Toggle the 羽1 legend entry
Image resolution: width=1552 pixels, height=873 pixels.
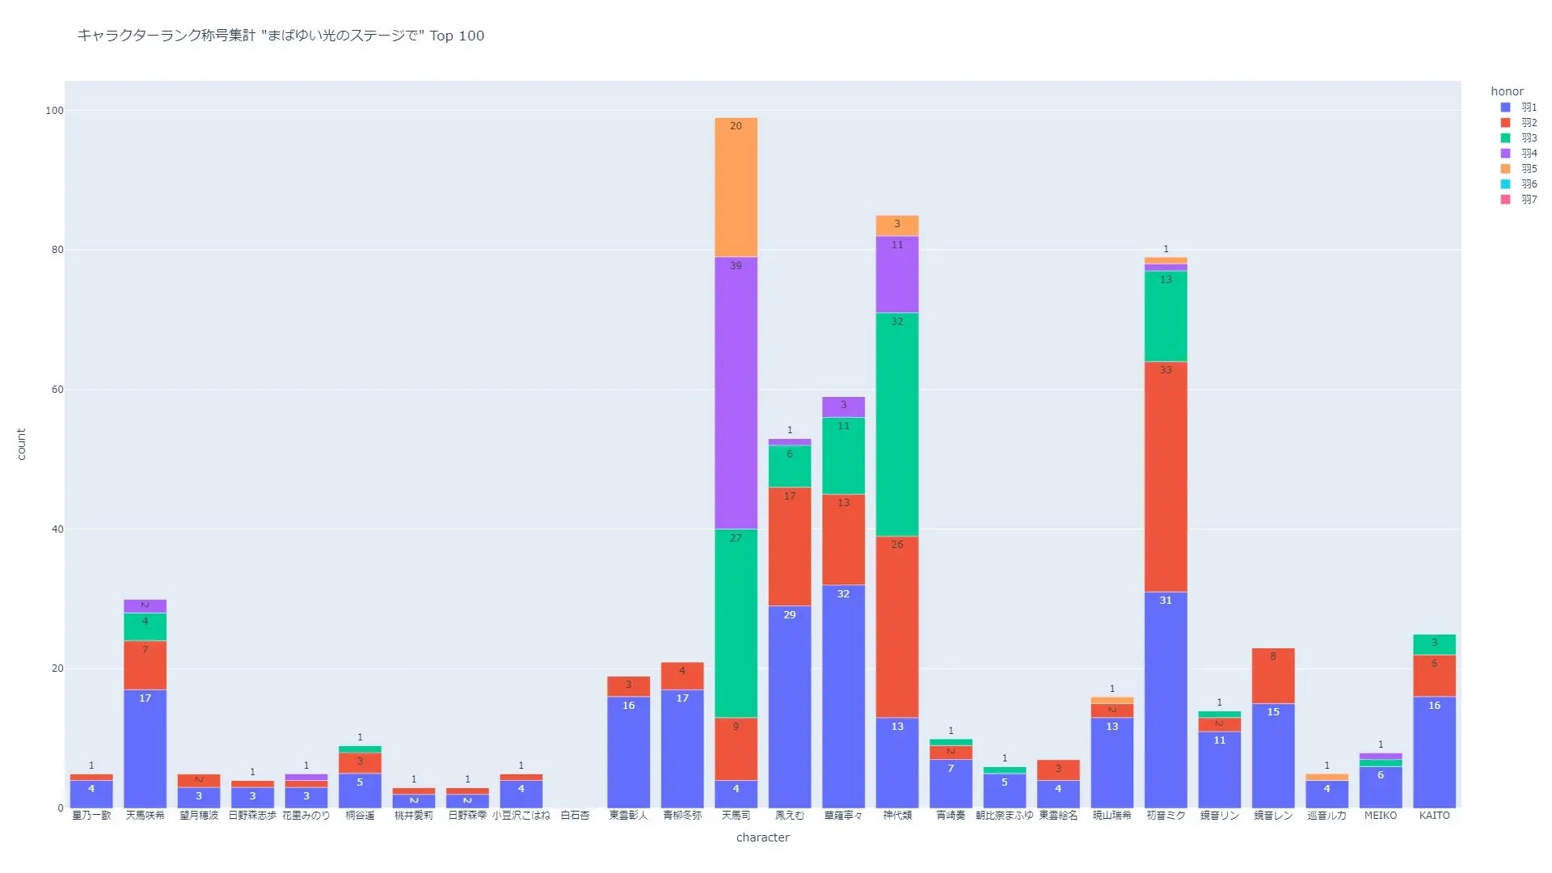(x=1528, y=108)
